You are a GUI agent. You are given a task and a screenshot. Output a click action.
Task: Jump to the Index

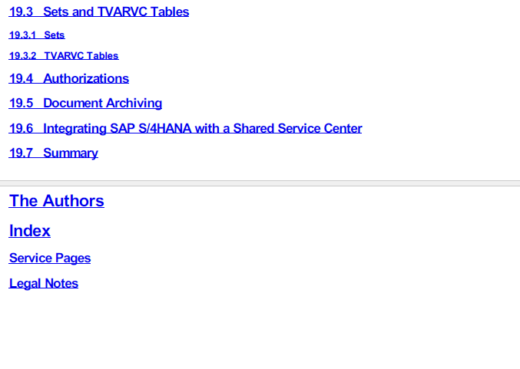coord(30,231)
